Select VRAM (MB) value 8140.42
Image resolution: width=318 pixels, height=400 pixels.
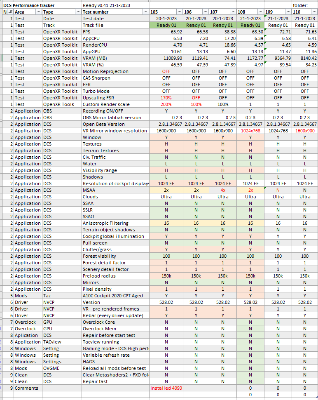pos(304,58)
